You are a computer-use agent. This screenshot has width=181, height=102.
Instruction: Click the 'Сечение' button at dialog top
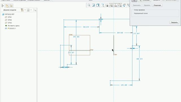click(x=145, y=1)
